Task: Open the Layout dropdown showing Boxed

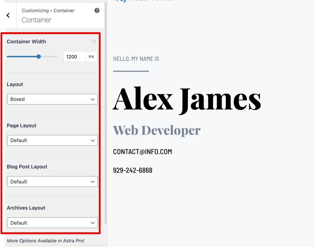Action: 52,99
